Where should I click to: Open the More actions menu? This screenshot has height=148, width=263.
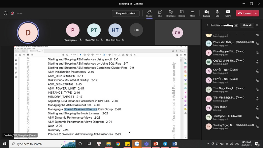coord(192,13)
